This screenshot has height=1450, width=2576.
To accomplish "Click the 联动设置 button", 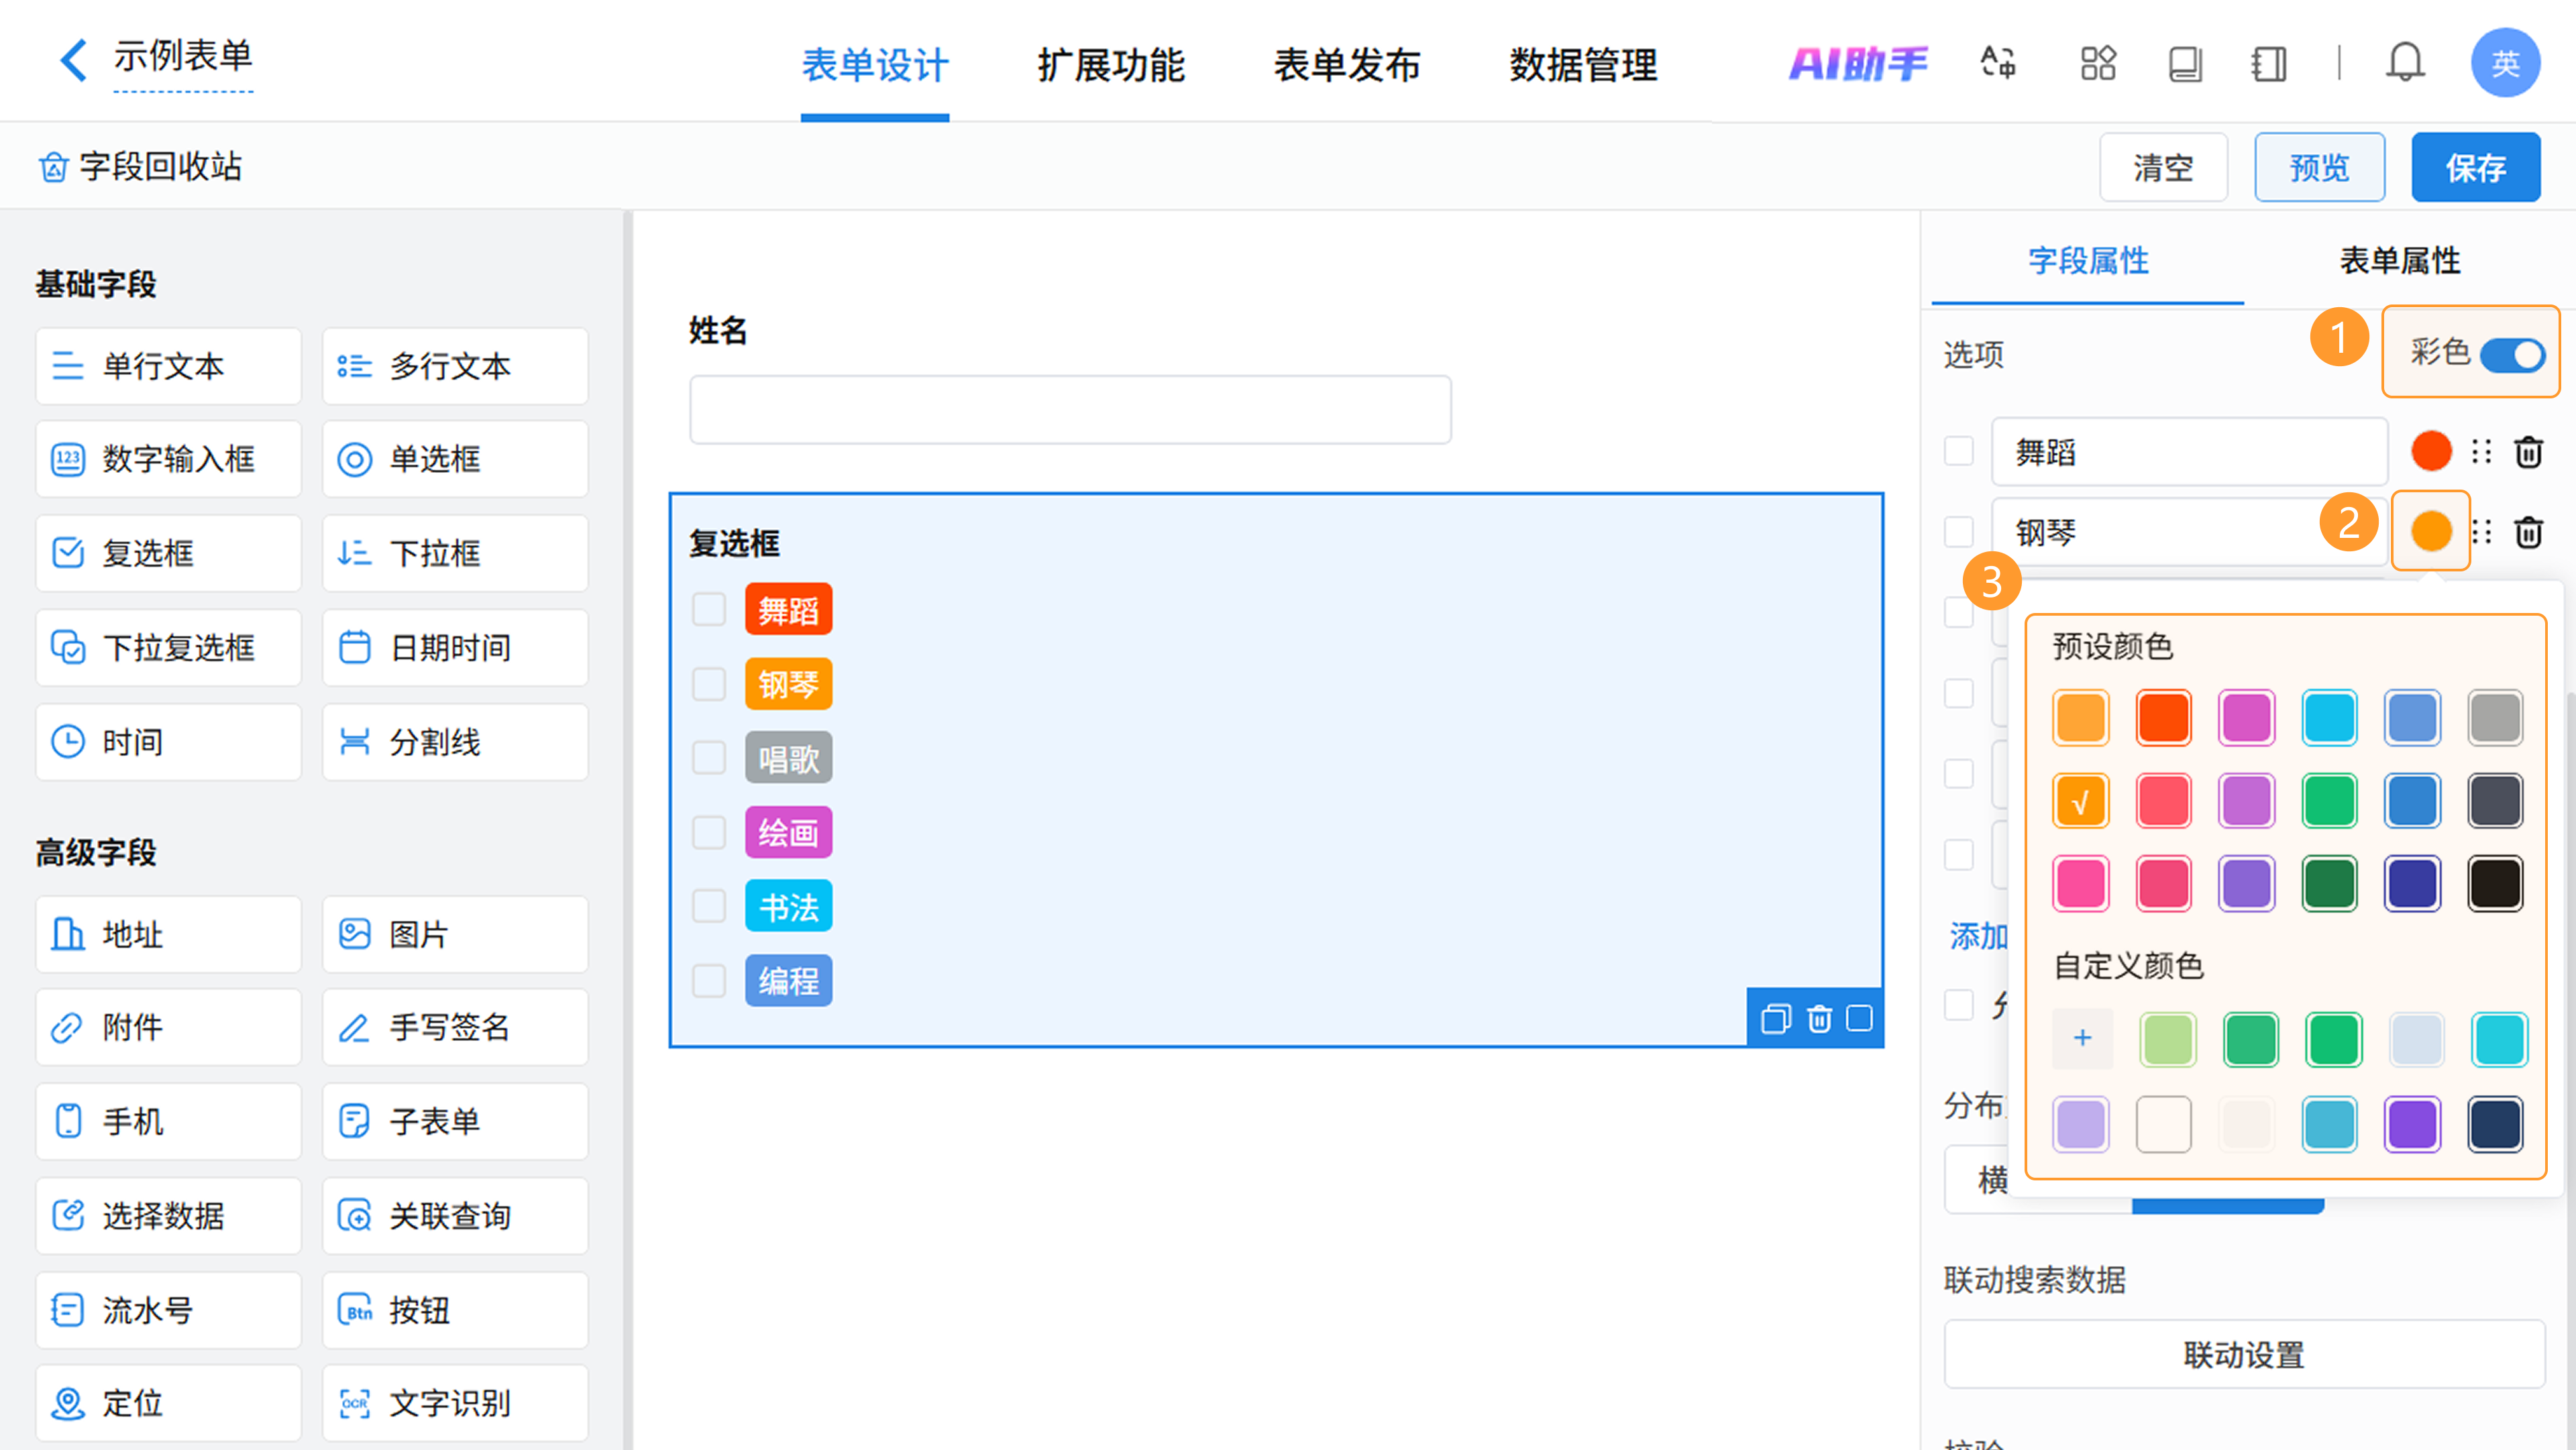I will (2243, 1355).
